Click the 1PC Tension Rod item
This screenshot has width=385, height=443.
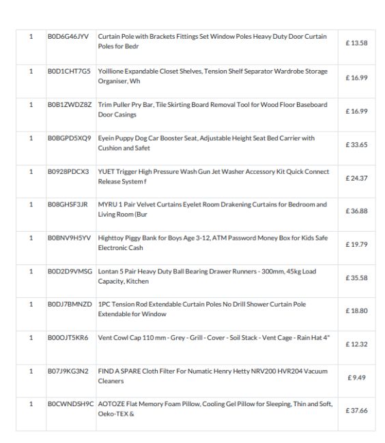[x=202, y=309]
